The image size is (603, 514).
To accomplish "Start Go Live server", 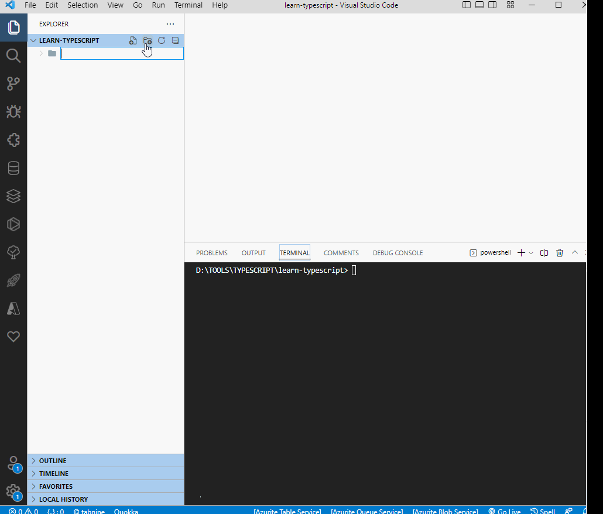I will (x=505, y=511).
